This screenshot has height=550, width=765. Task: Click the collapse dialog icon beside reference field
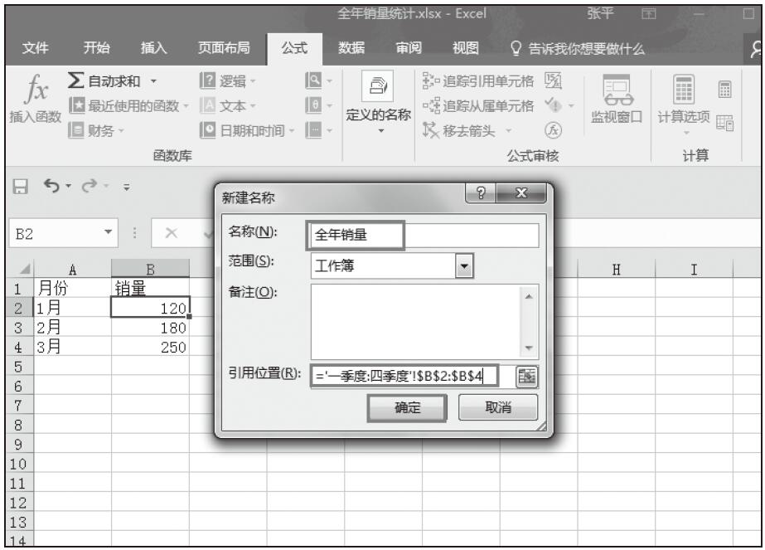[525, 376]
